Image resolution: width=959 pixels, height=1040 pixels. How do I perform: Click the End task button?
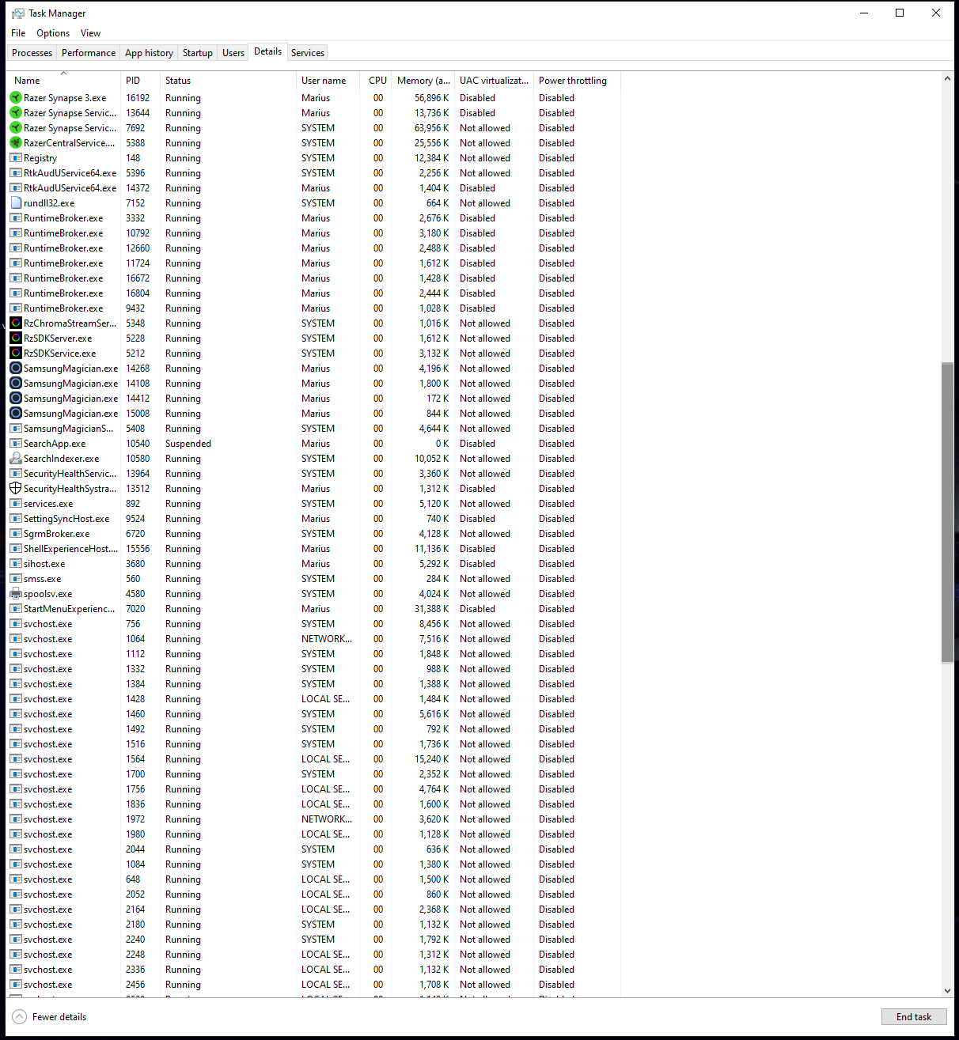pyautogui.click(x=914, y=1017)
